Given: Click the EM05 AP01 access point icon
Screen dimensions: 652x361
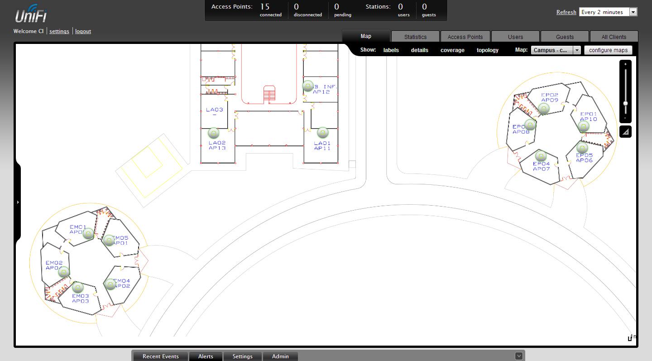Looking at the screenshot, I should (109, 240).
